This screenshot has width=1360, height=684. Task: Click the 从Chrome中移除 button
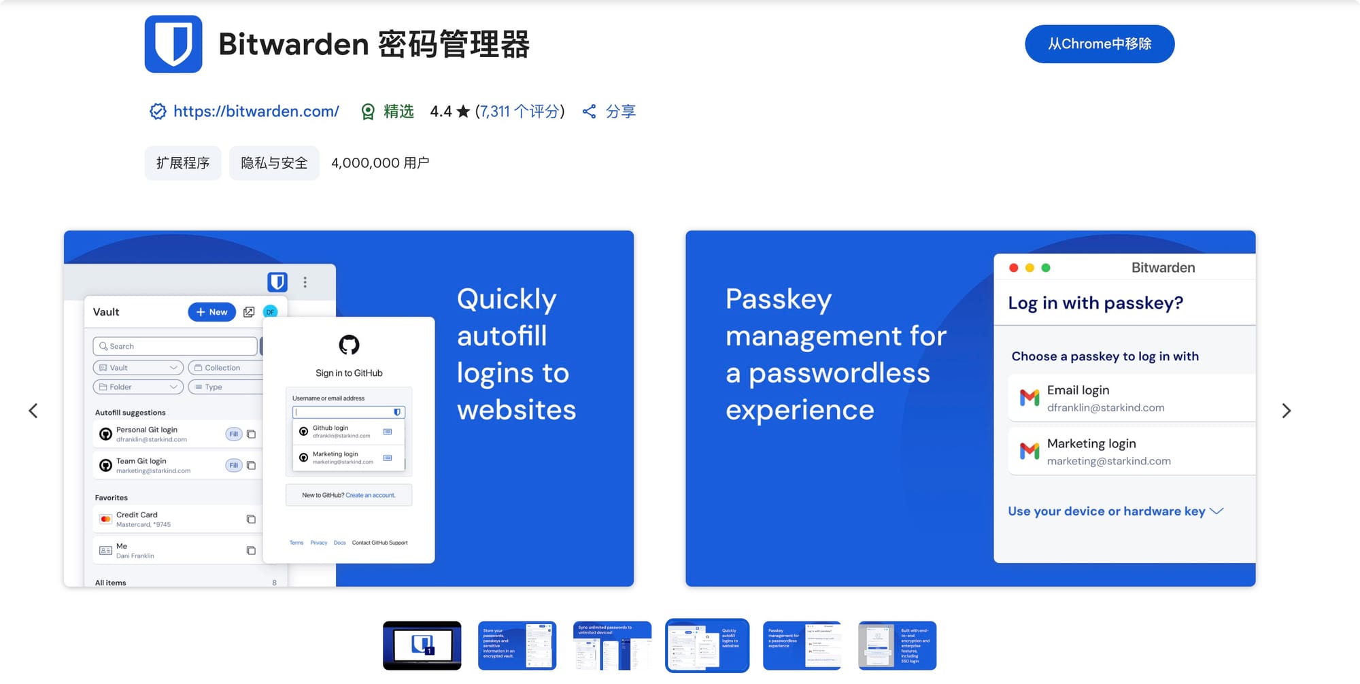pyautogui.click(x=1099, y=44)
